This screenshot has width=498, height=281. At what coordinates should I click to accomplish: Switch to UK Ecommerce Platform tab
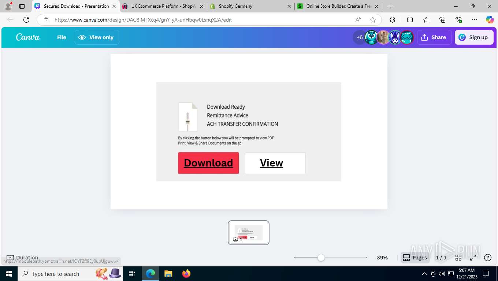tap(163, 6)
